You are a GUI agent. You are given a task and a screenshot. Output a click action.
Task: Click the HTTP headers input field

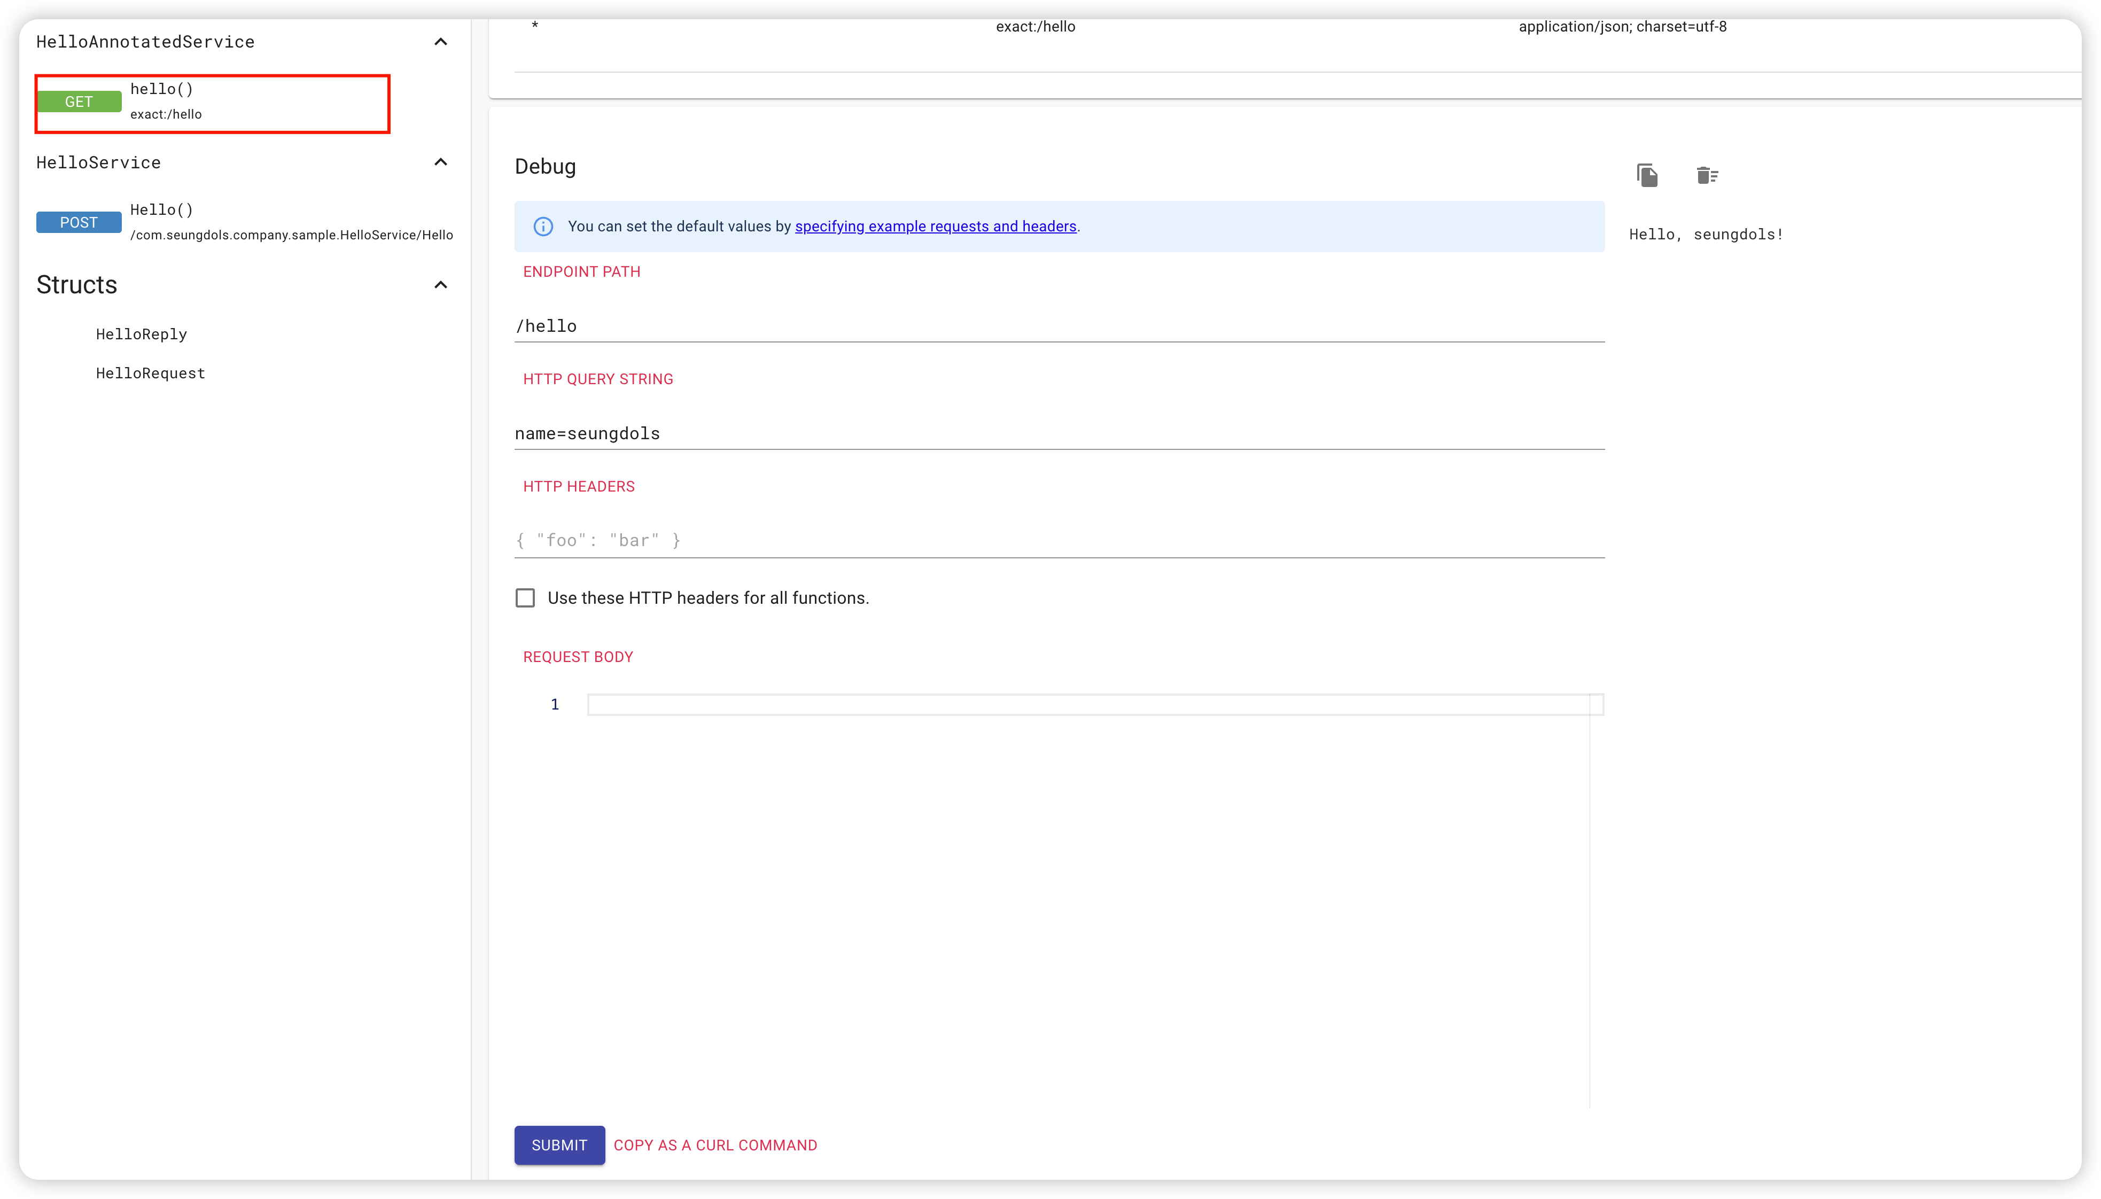[x=1059, y=540]
